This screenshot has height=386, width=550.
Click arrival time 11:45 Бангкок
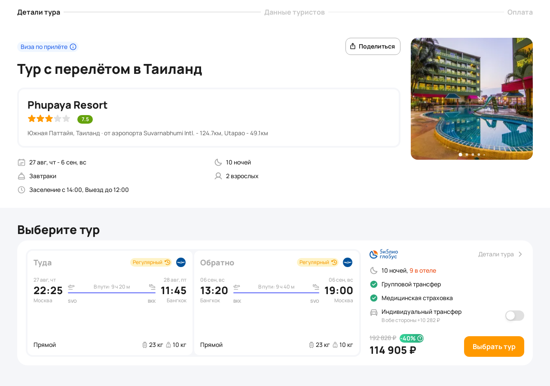[174, 291]
